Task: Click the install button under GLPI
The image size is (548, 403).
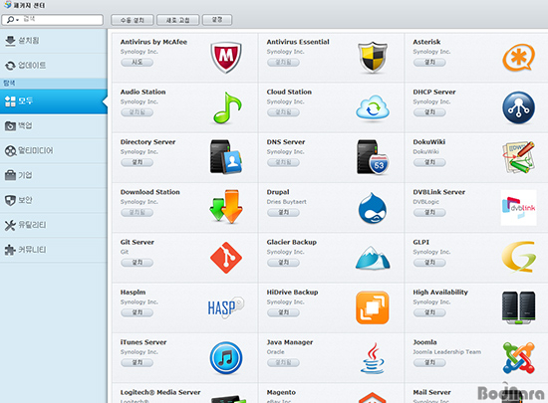Action: [429, 263]
